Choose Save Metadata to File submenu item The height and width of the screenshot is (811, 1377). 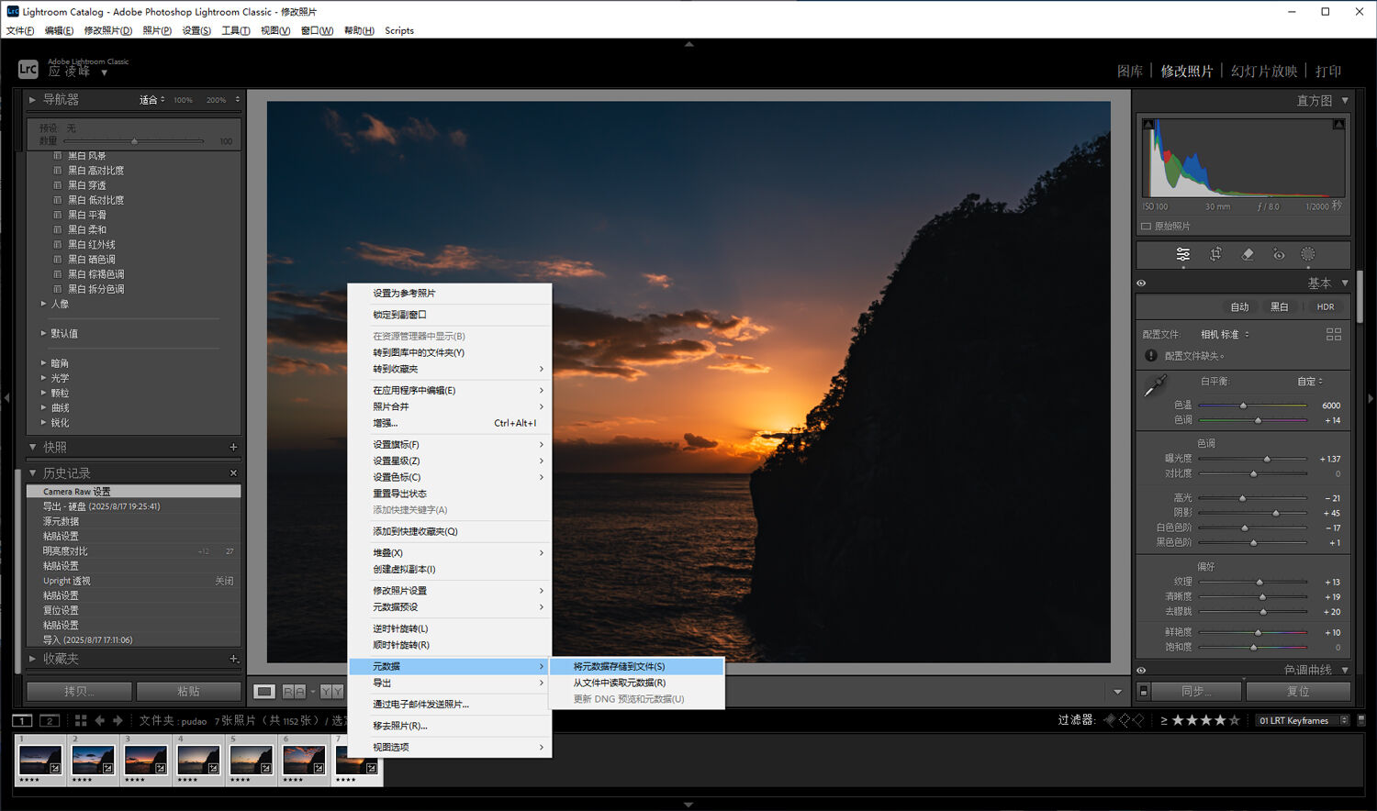pyautogui.click(x=620, y=666)
